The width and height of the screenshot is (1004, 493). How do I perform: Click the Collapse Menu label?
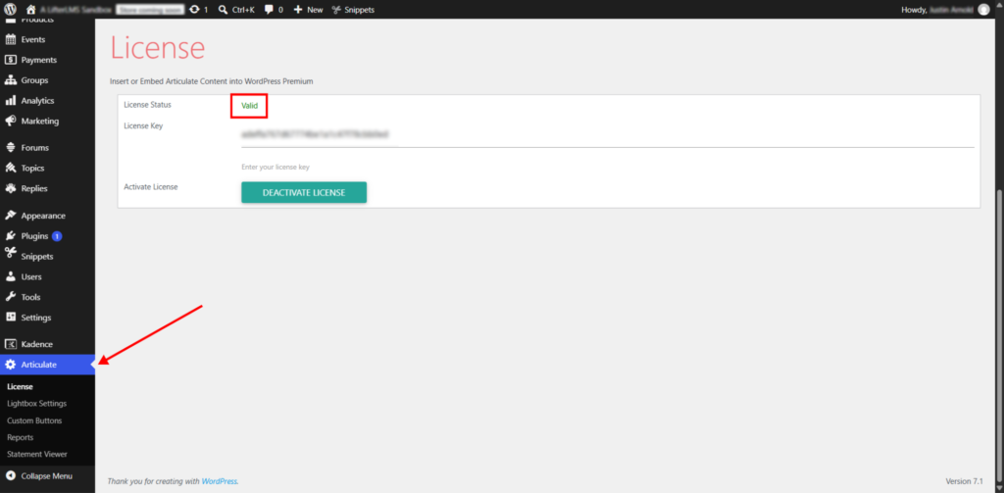pyautogui.click(x=47, y=475)
